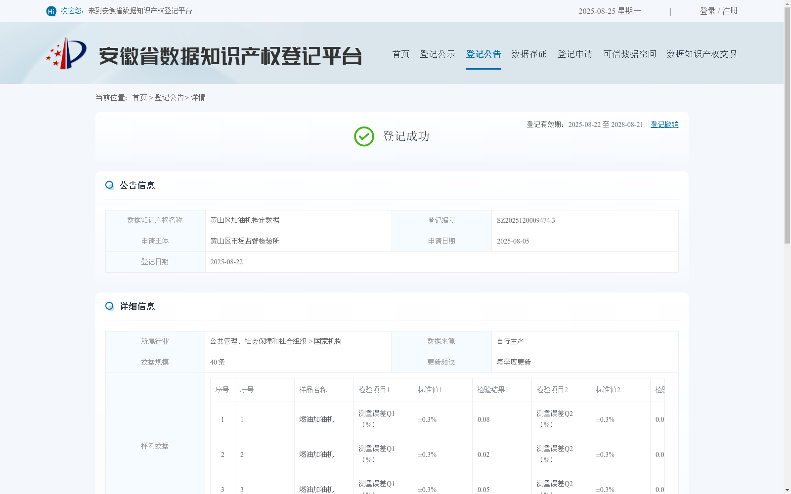791x494 pixels.
Task: Select the 登记公告 navigation tab
Action: pyautogui.click(x=483, y=54)
